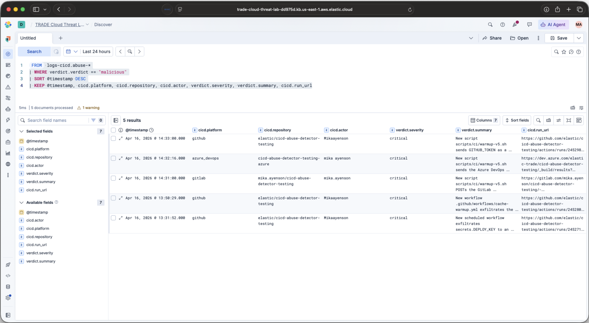Screen dimensions: 589x323
Task: Open the Alerts triangle icon in sidebar
Action: [x=8, y=87]
